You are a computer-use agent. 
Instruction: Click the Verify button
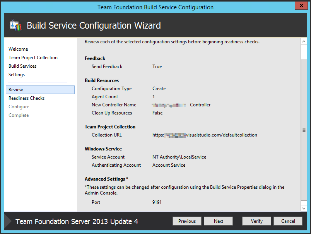(256, 221)
